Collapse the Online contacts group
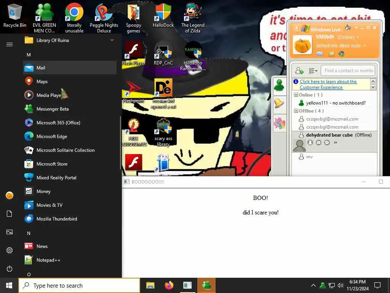The image size is (390, 293). pyautogui.click(x=296, y=95)
